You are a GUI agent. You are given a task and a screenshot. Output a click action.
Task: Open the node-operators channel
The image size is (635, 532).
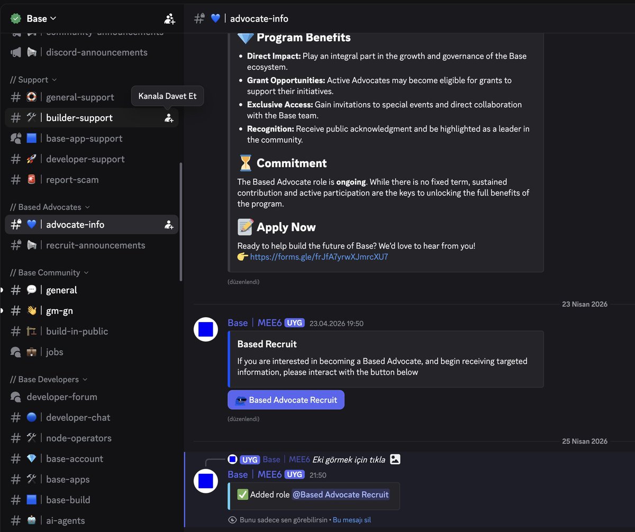coord(92,438)
